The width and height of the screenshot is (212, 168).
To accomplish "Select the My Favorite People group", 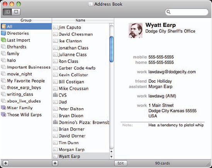I will coord(26,81).
